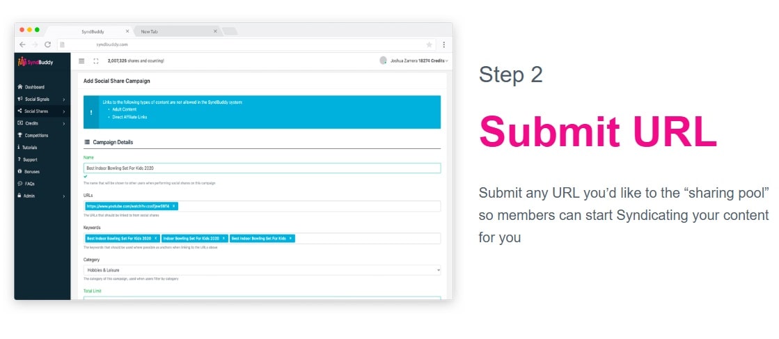Viewport: 779px width, 339px height.
Task: Open the Bonuses sidebar link
Action: [31, 172]
